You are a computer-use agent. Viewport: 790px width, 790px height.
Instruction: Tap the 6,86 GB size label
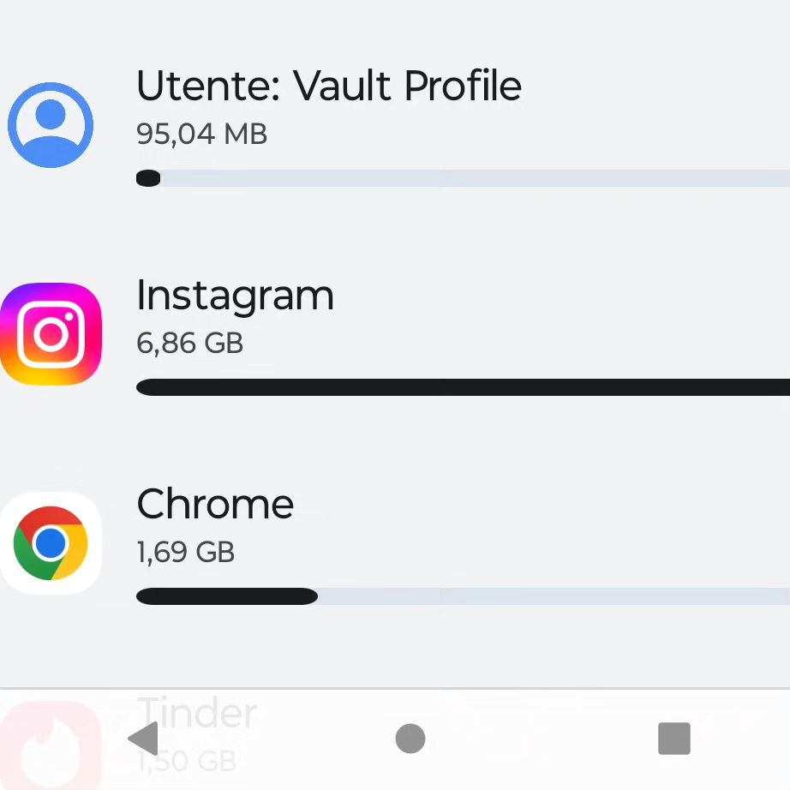pos(189,343)
